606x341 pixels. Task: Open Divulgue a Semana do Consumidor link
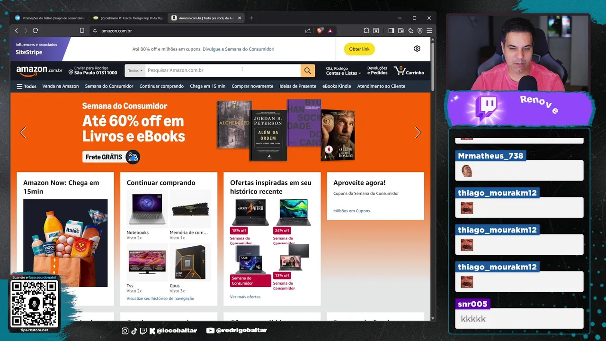(238, 49)
